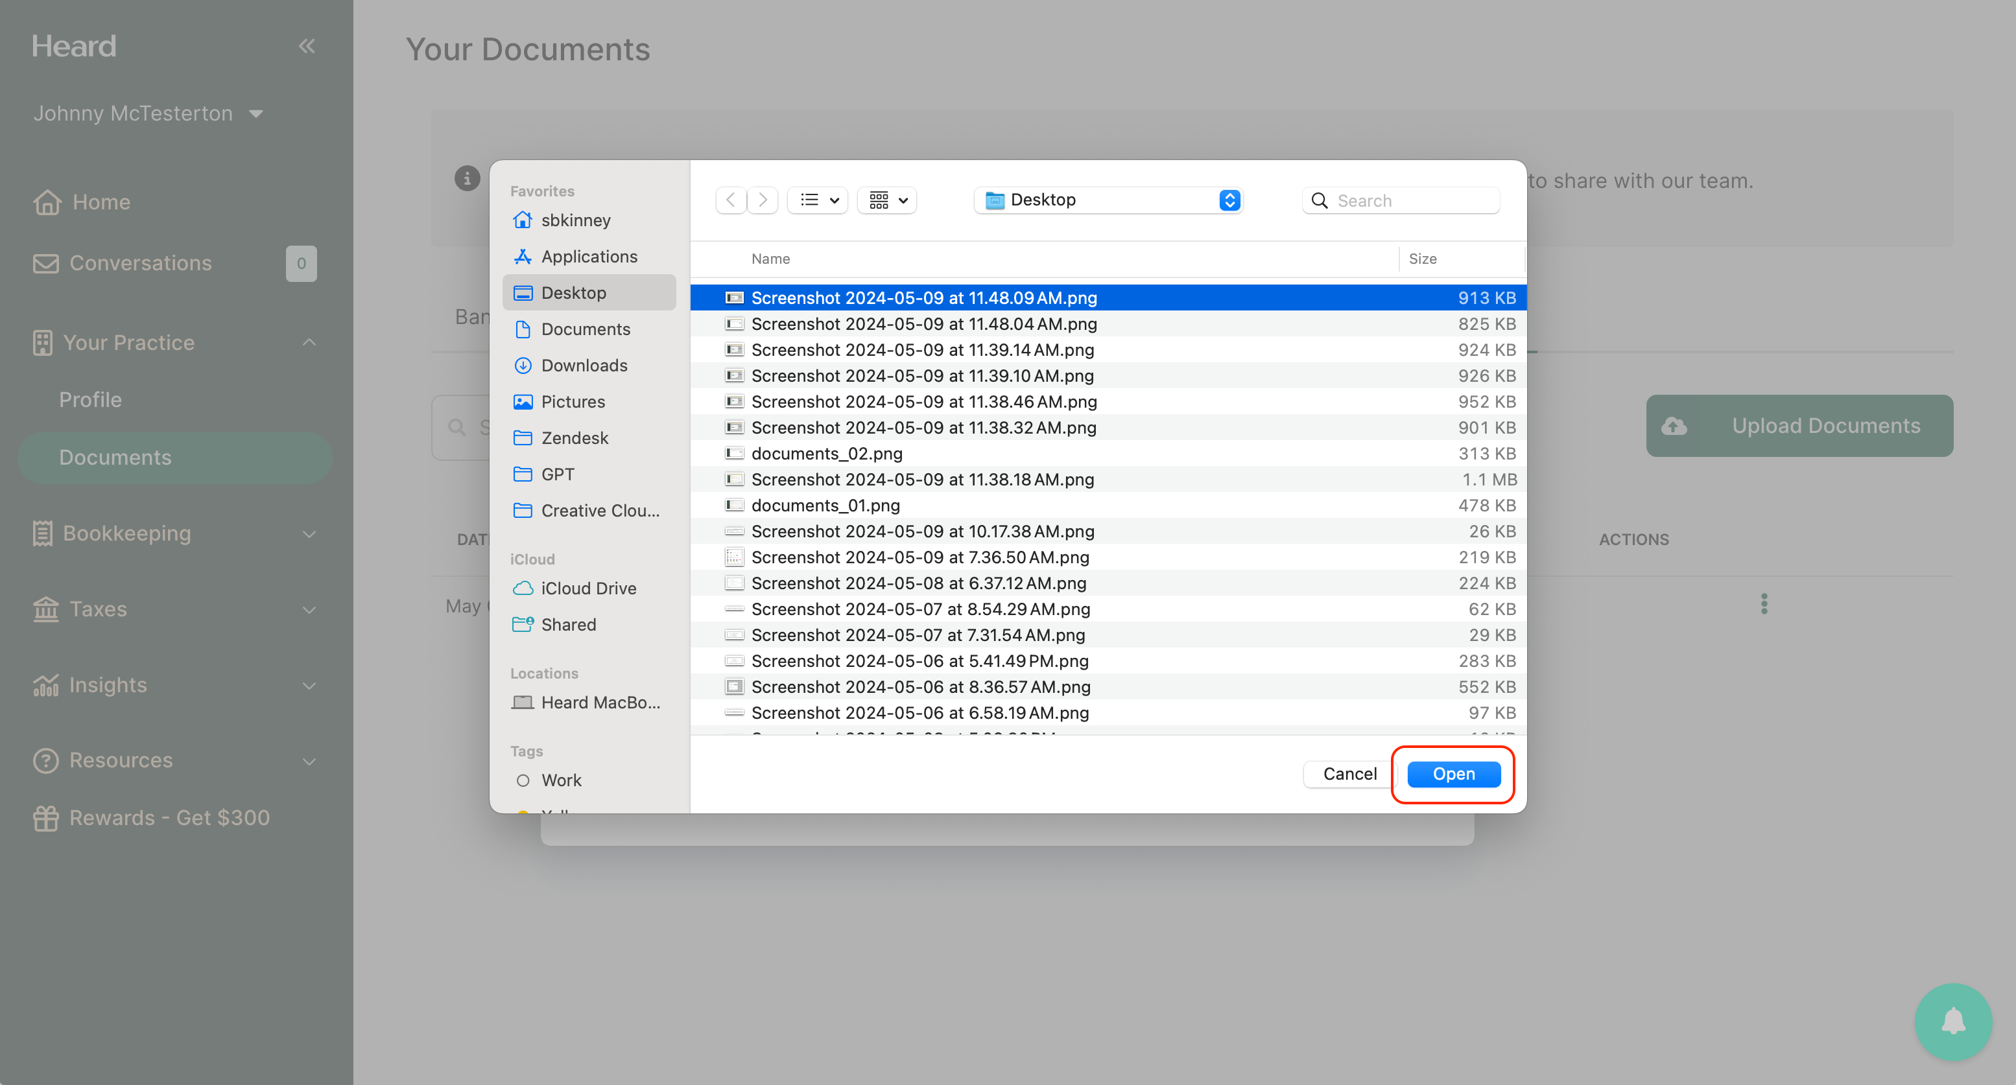2016x1085 pixels.
Task: Expand the Johnny McTesterton account menu
Action: point(256,113)
